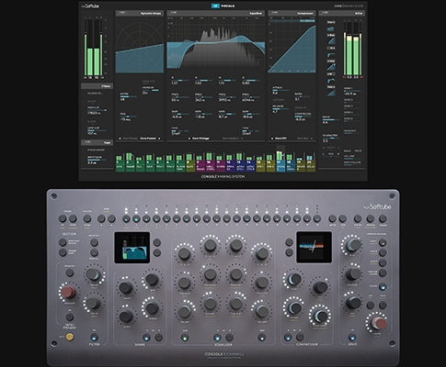This screenshot has width=446, height=367.
Task: Toggle the high band Type Shelf switch
Action: pos(251,131)
